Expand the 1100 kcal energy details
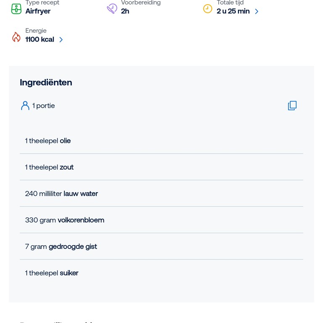323x323 pixels. [x=61, y=40]
